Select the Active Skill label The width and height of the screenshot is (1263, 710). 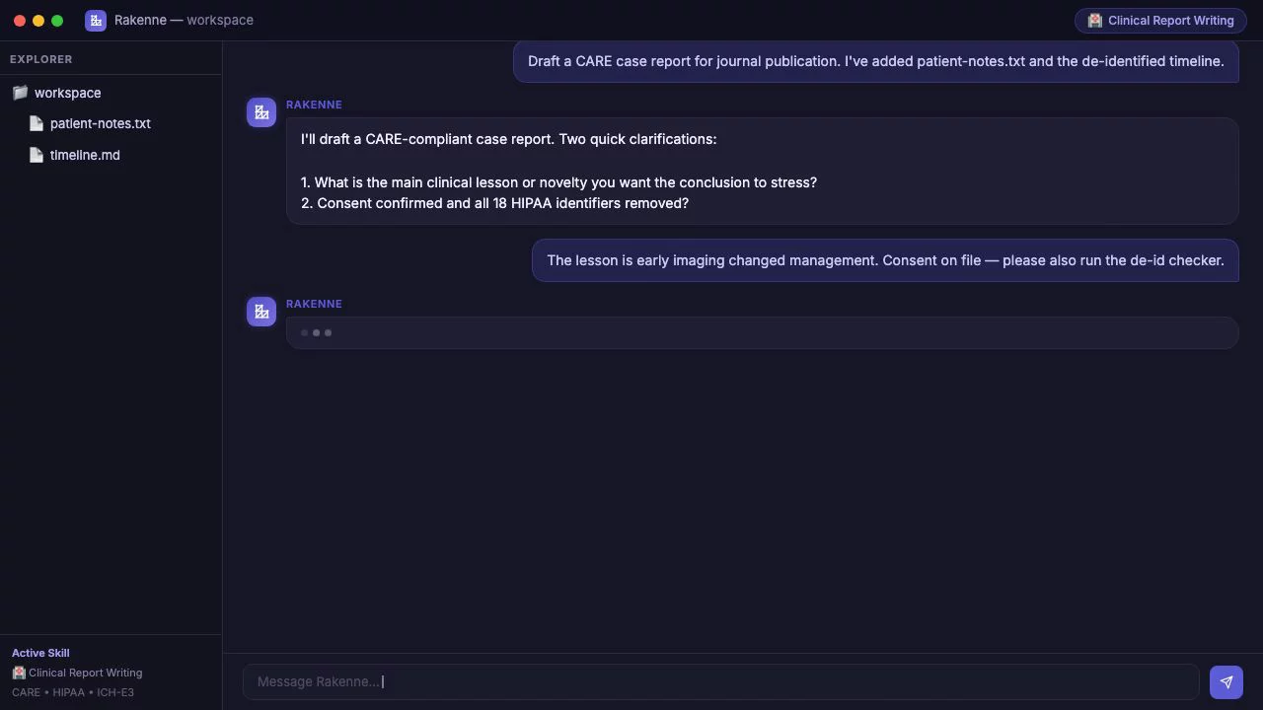point(40,653)
